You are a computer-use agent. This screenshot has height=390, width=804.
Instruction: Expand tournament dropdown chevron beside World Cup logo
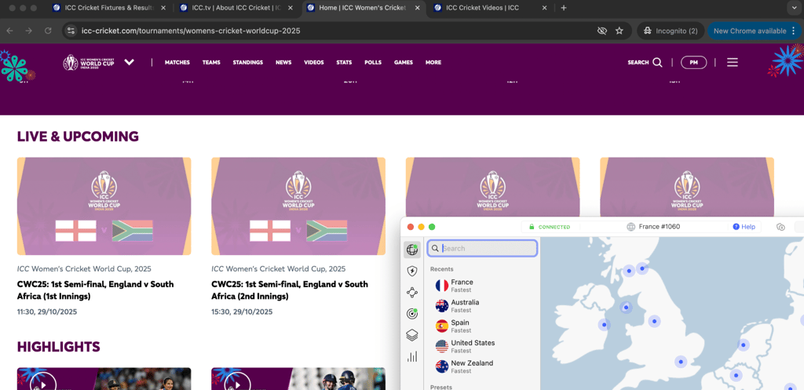coord(130,62)
